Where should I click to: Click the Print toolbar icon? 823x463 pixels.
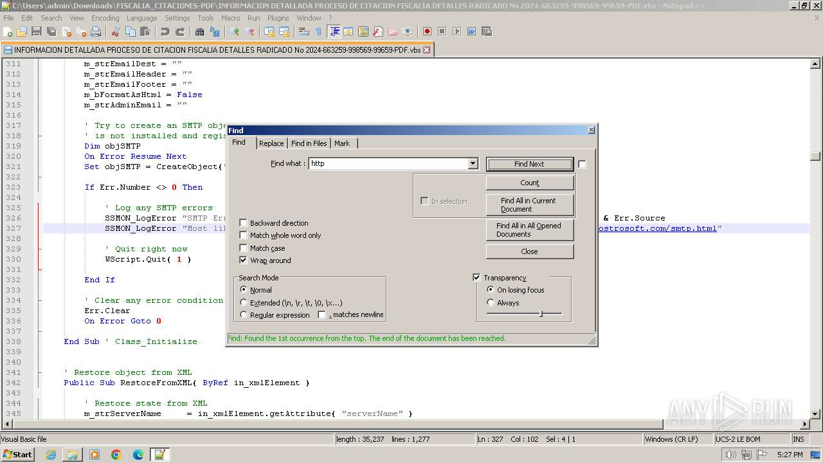(x=96, y=32)
